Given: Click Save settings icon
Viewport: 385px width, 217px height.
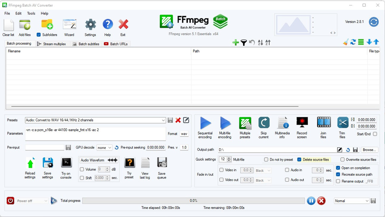Looking at the screenshot, I should tap(48, 163).
